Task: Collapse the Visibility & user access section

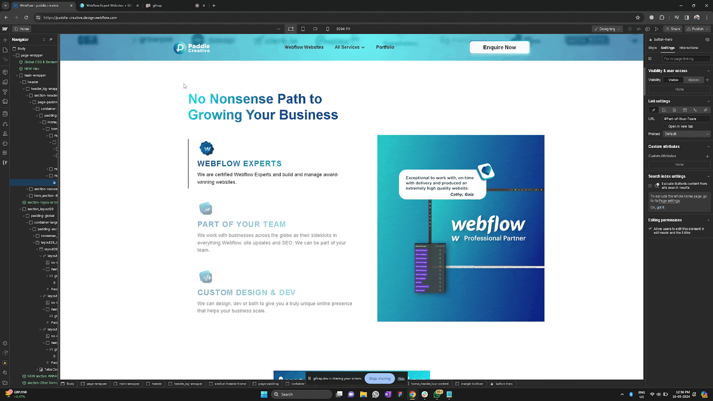Action: point(709,71)
